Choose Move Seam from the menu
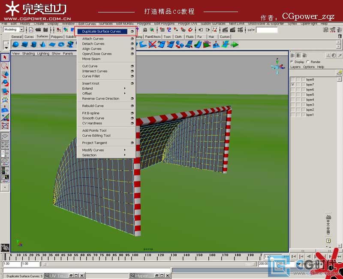Viewport: 343px width, 279px height. coord(91,59)
